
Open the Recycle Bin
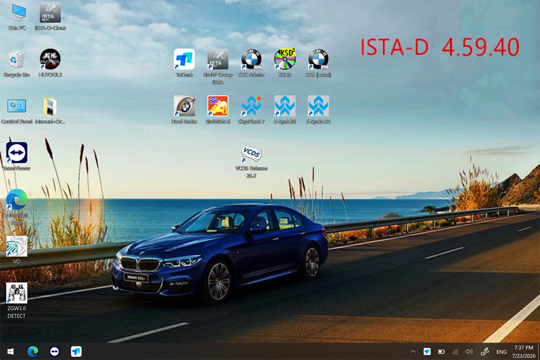click(x=17, y=63)
